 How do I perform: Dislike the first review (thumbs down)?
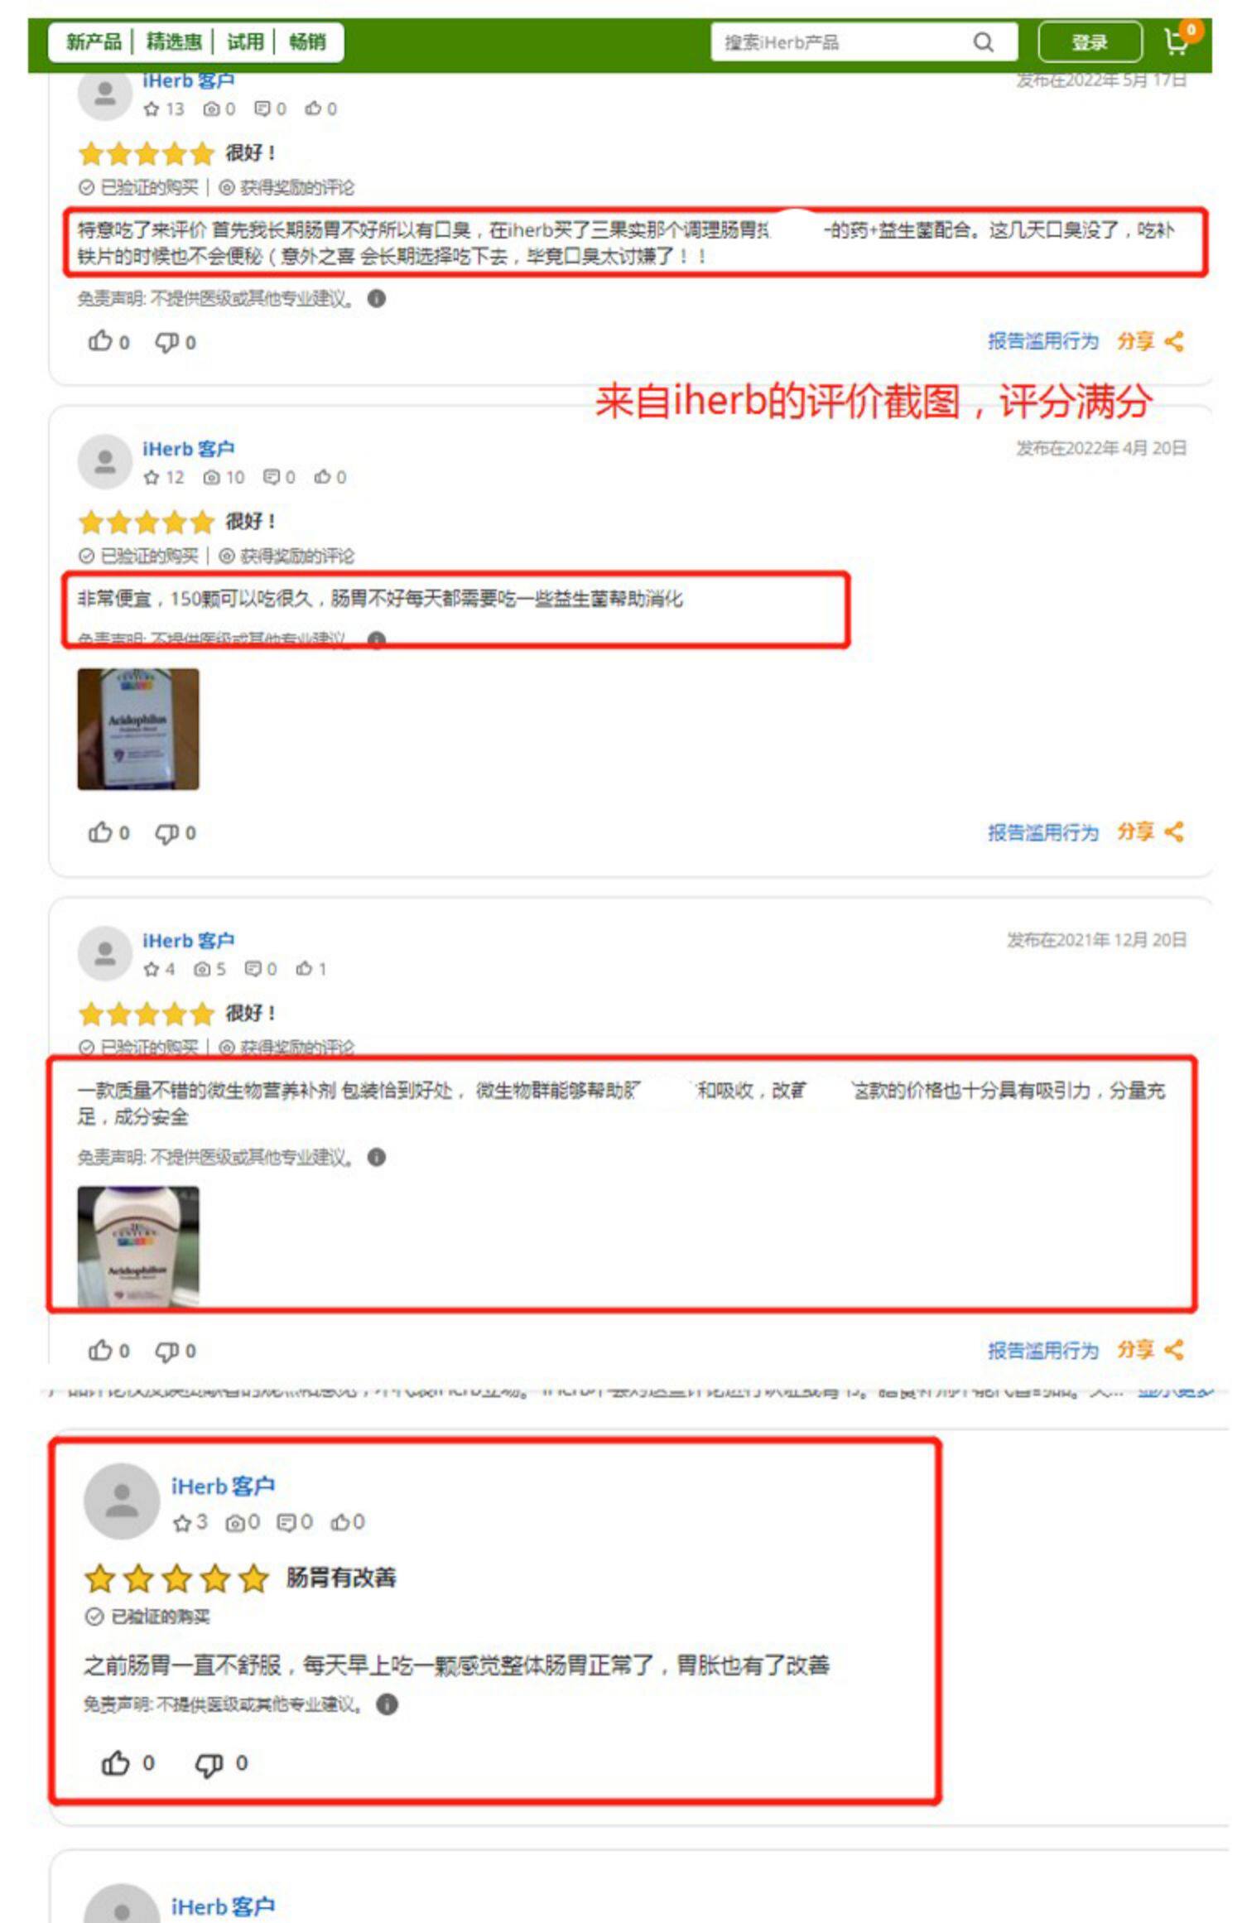pos(167,342)
